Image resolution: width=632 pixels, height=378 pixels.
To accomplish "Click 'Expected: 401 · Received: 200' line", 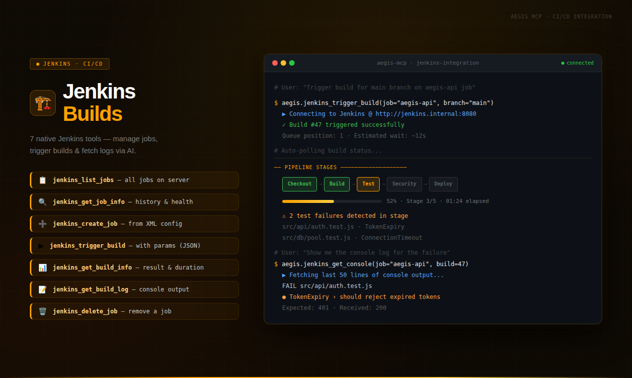I will [x=334, y=308].
